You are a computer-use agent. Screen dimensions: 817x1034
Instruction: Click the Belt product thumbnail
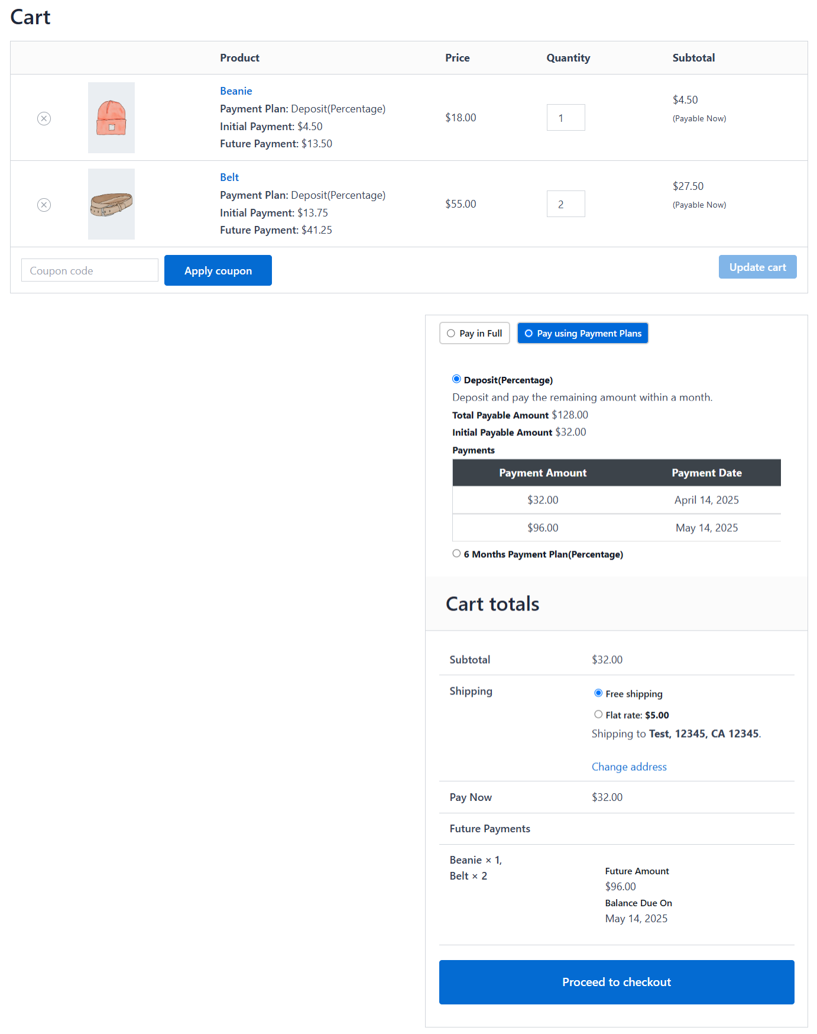111,203
